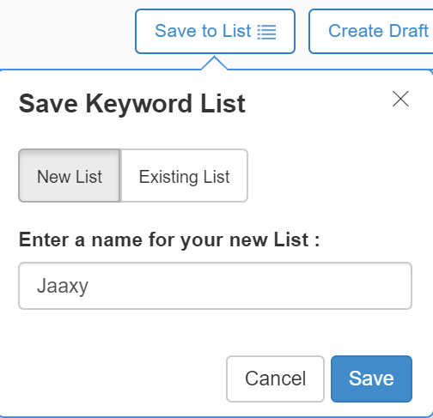The image size is (433, 418).
Task: Choose saving keywords to an existing list
Action: pos(184,176)
